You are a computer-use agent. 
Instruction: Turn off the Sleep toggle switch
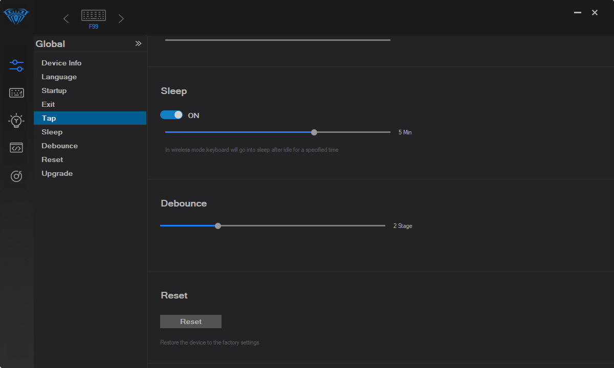click(171, 115)
